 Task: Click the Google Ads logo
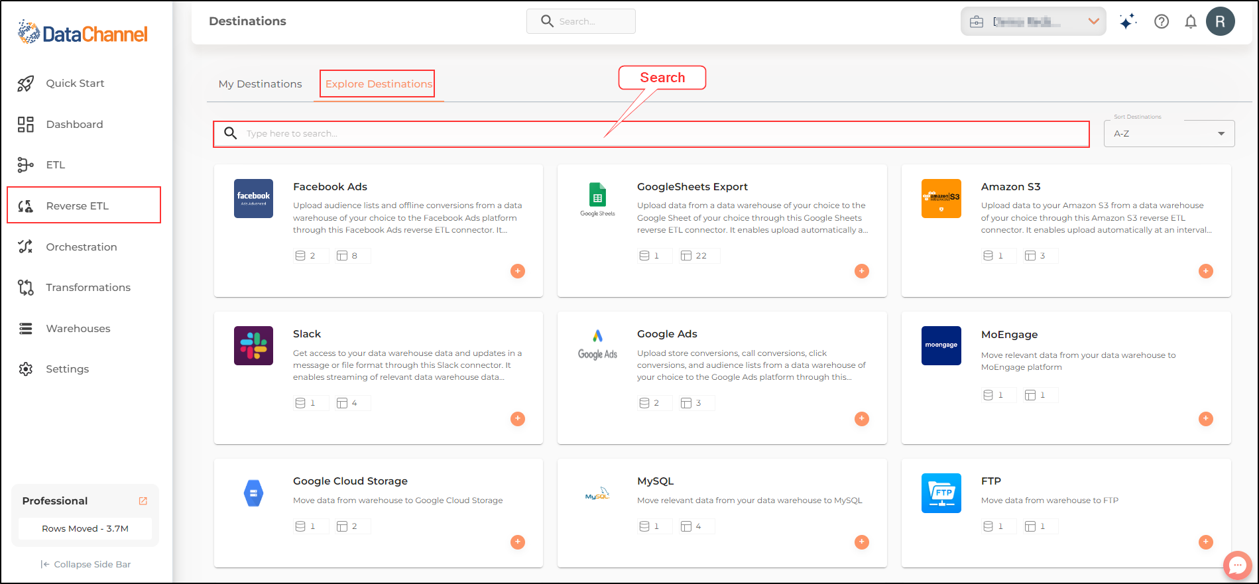click(597, 345)
